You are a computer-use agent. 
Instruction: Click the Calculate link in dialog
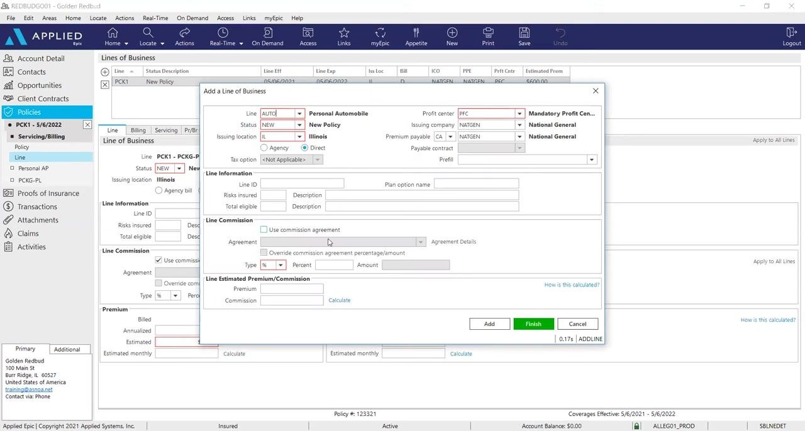[340, 300]
